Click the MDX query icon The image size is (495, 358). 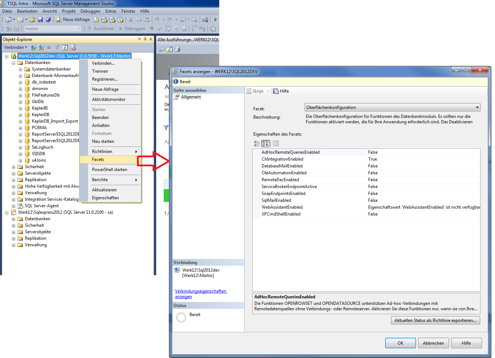104,20
